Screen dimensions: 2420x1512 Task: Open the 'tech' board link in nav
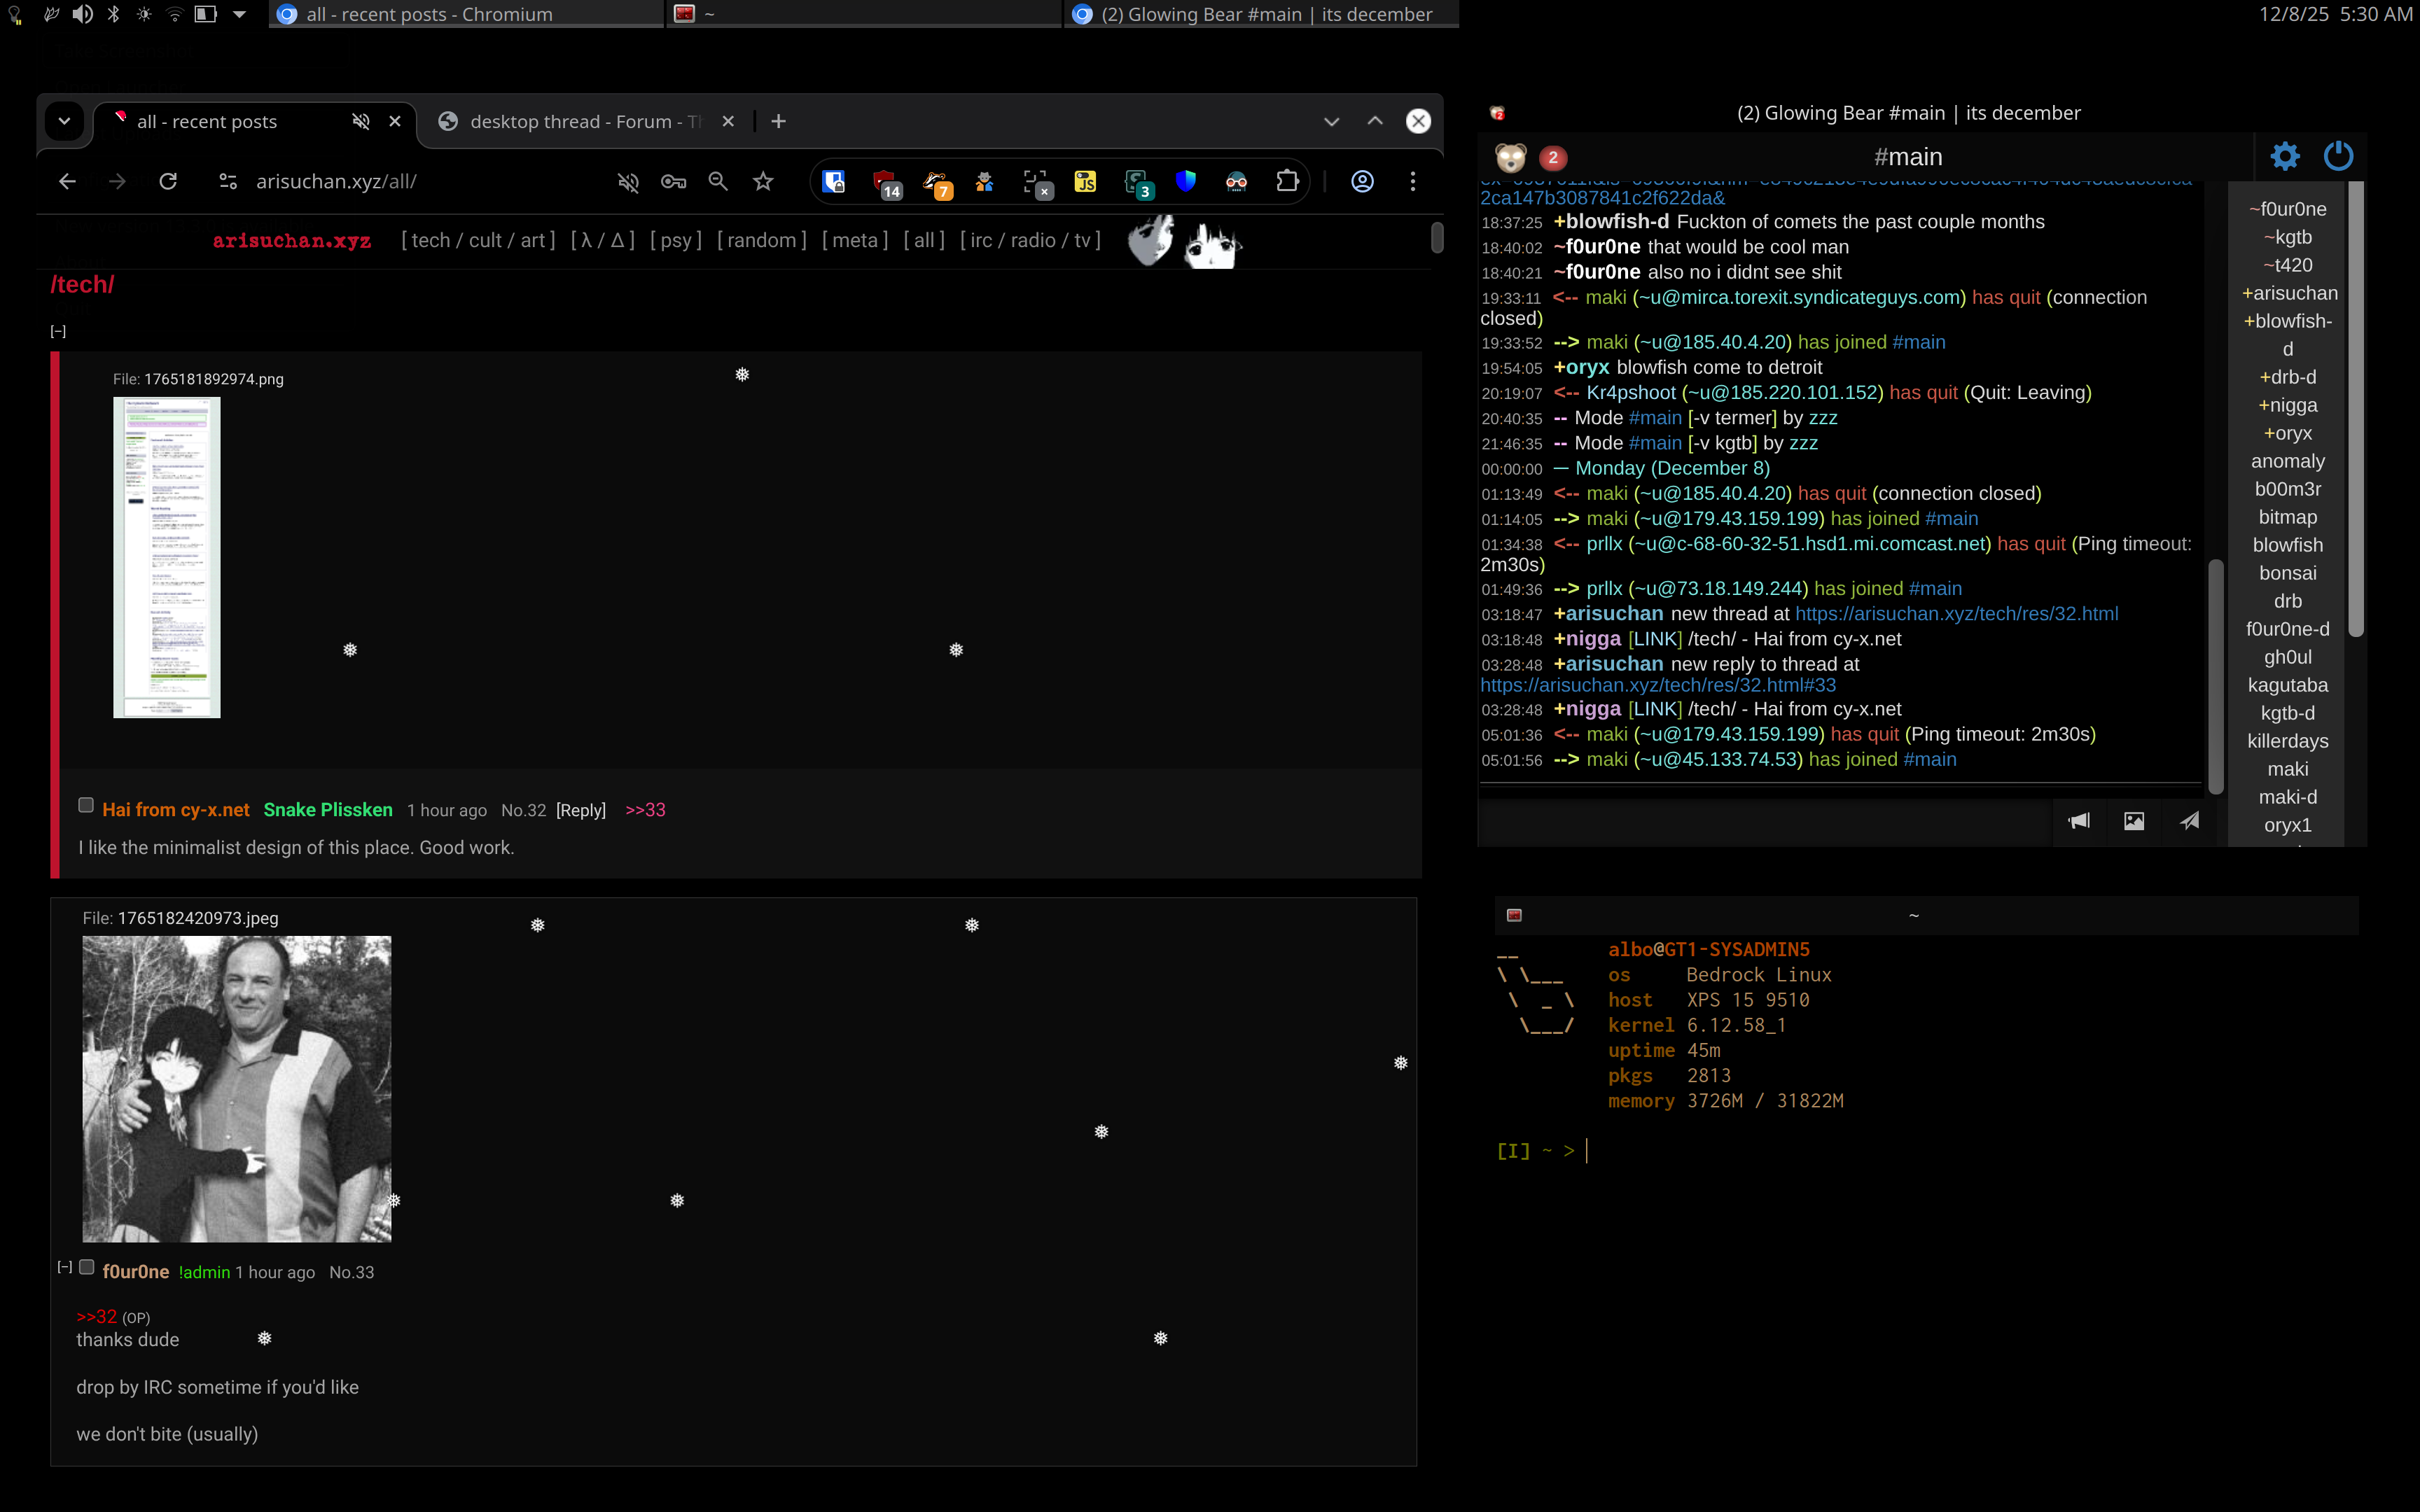pos(430,240)
